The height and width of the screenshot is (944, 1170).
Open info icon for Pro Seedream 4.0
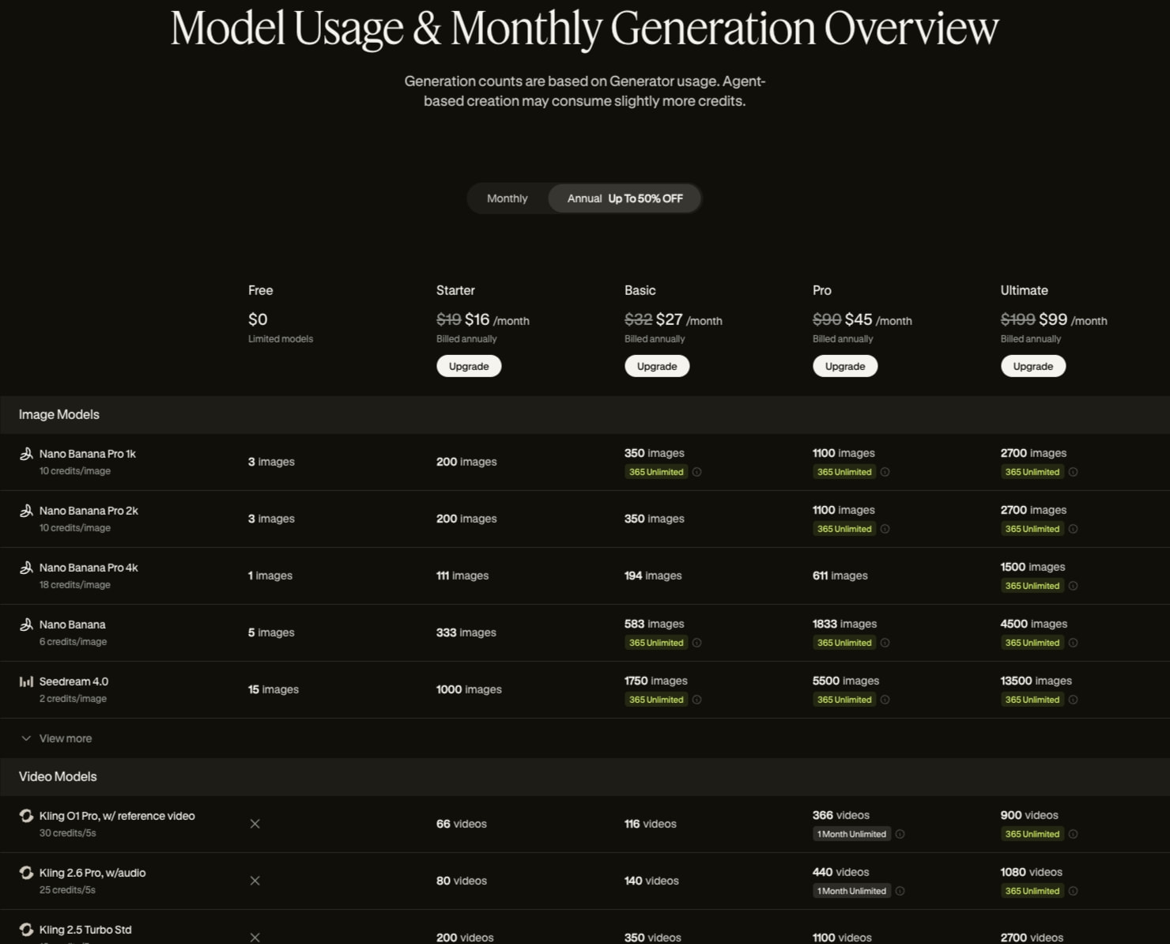pos(885,700)
